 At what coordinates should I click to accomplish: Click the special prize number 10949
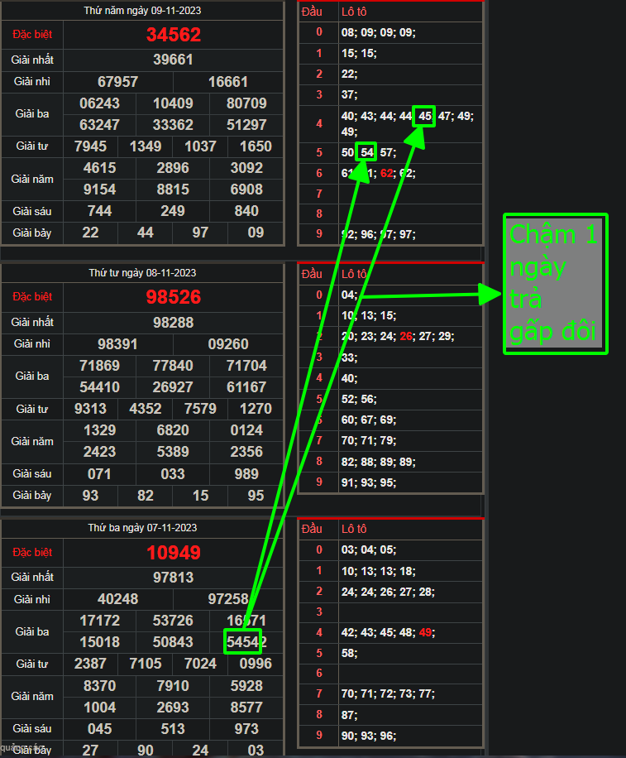(174, 553)
